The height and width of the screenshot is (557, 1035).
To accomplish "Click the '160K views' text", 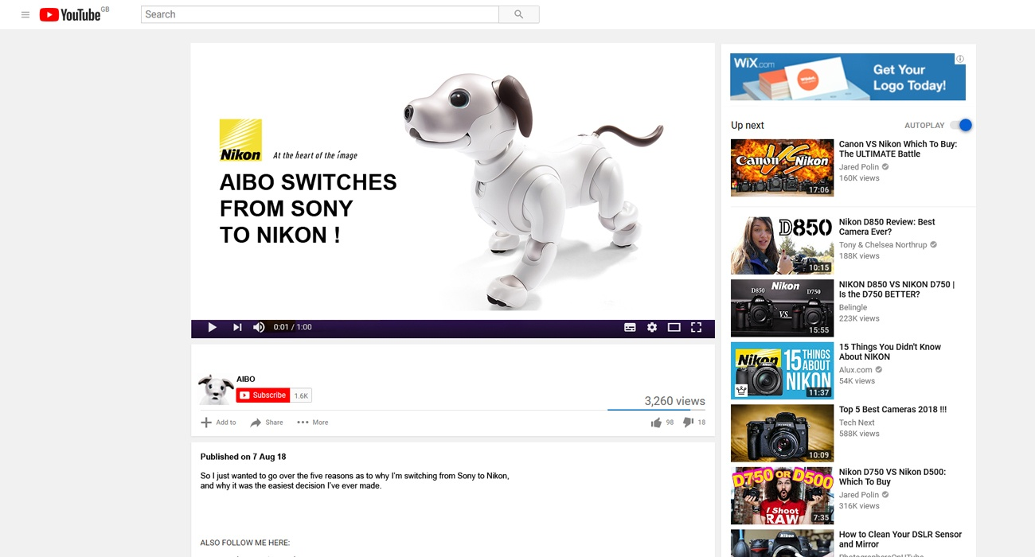I will tap(859, 178).
